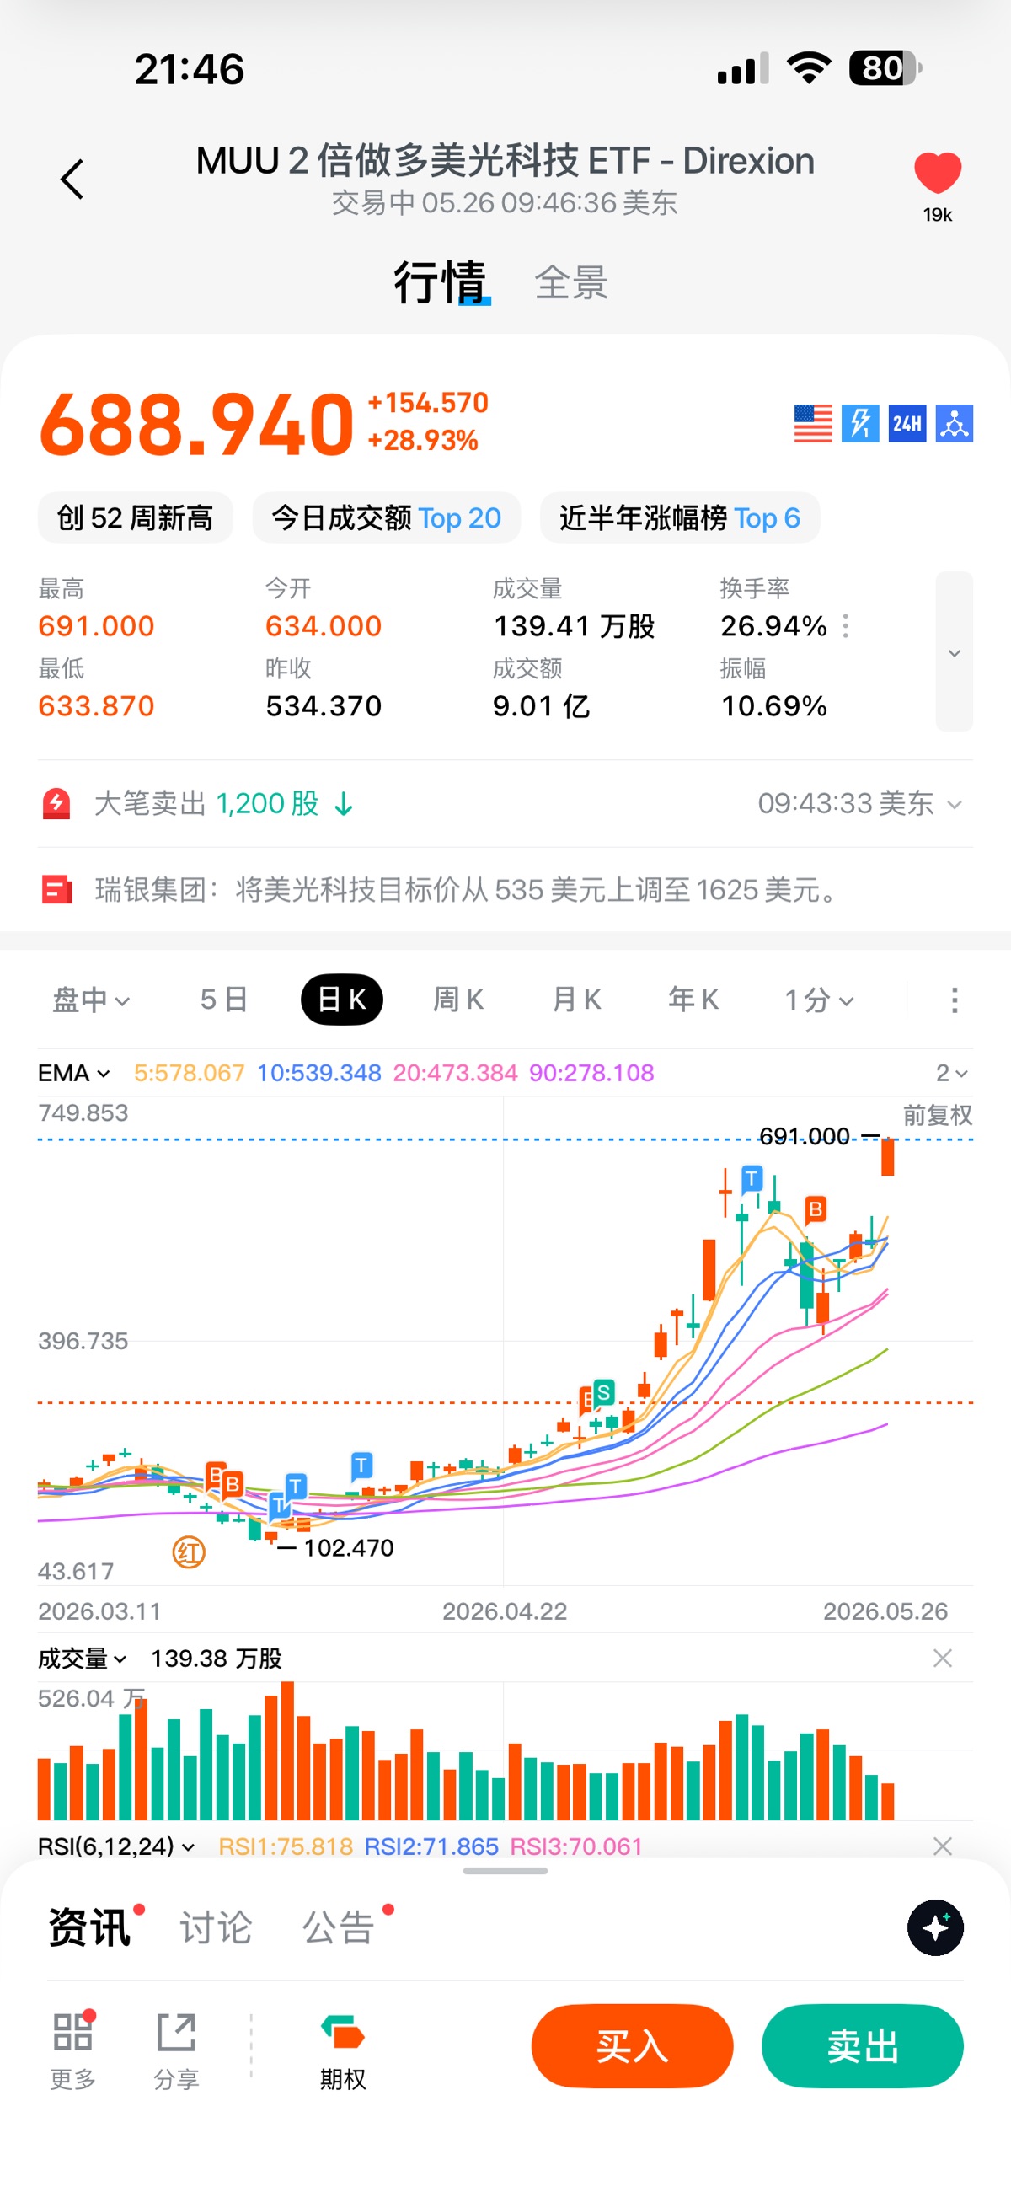Open the blue relationship graph icon
Viewport: 1011px width, 2192px height.
point(954,423)
